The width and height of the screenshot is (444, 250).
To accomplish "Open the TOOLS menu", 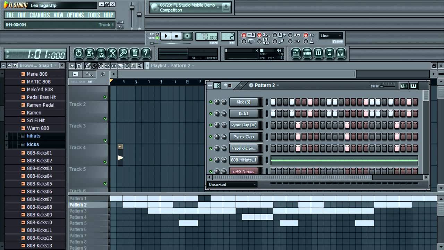I will coord(94,15).
